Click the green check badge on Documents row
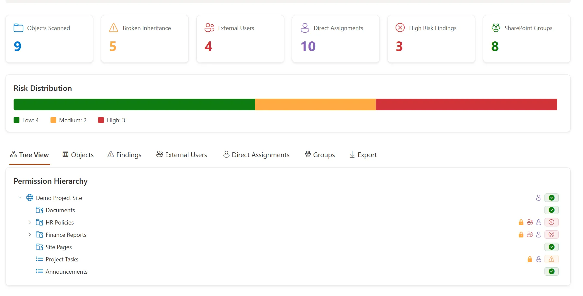The height and width of the screenshot is (296, 583). tap(552, 210)
